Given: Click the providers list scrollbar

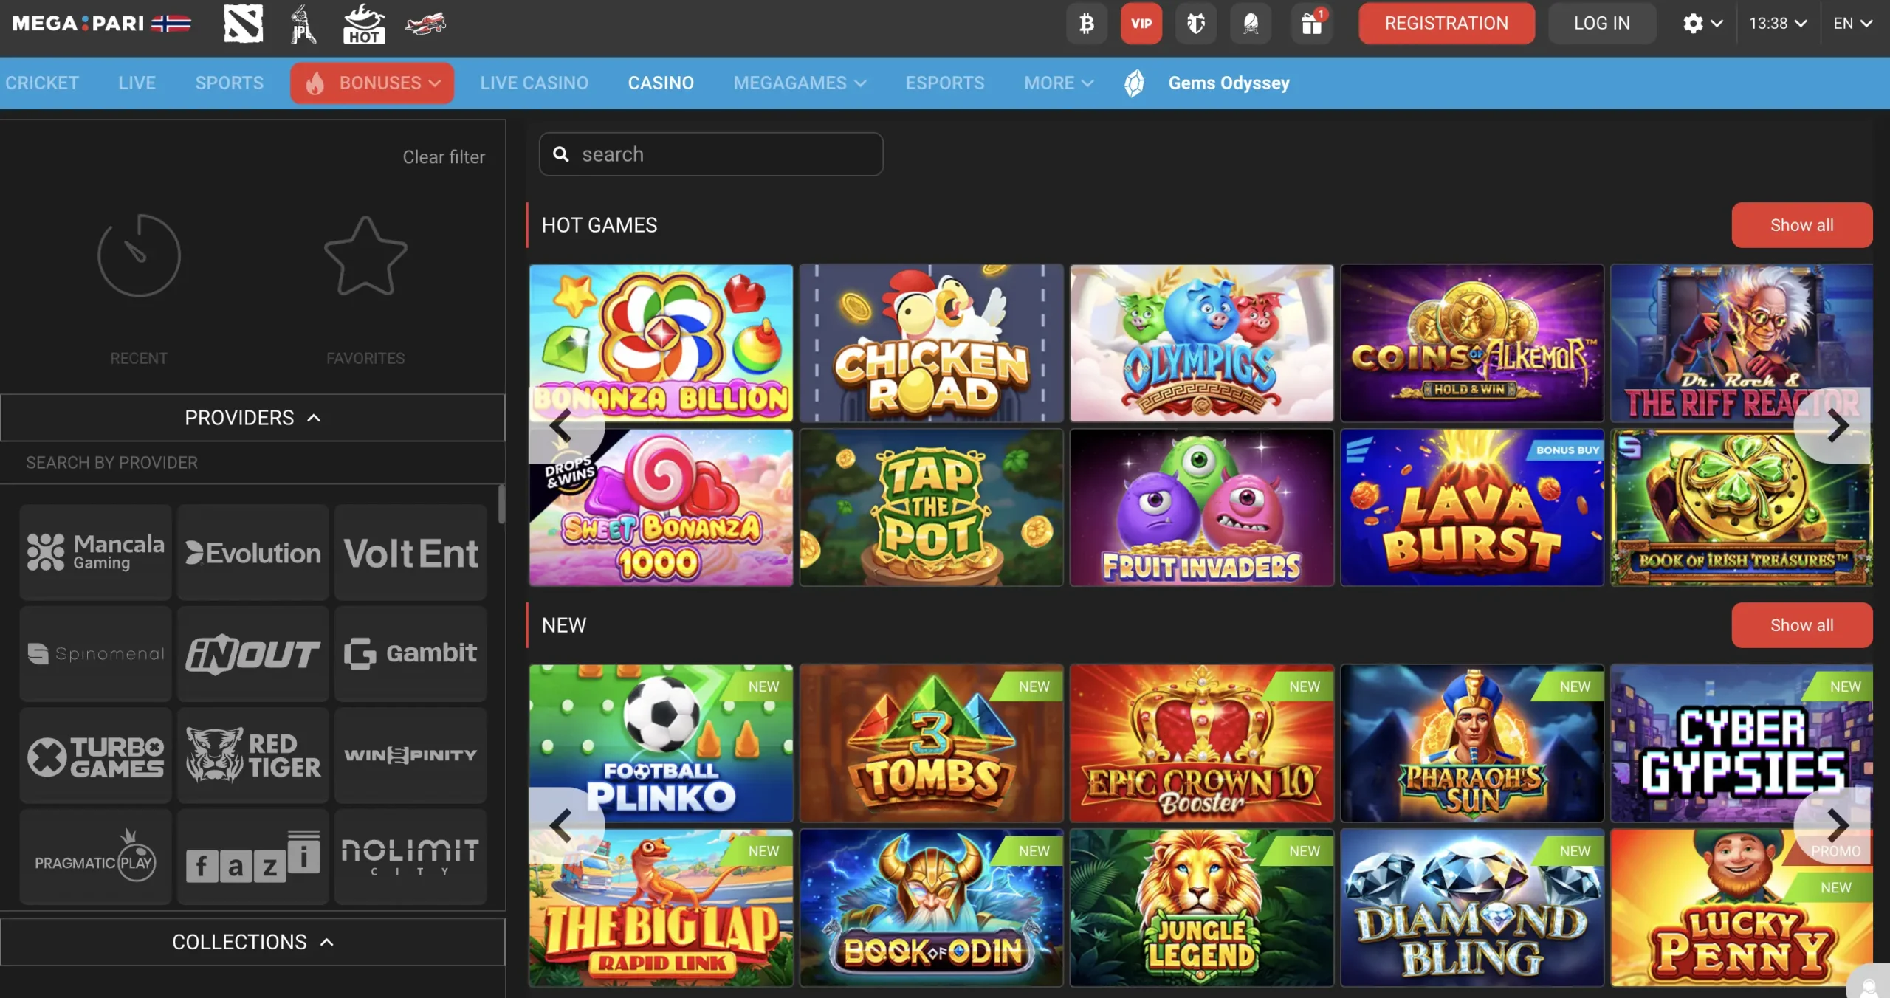Looking at the screenshot, I should tap(502, 504).
